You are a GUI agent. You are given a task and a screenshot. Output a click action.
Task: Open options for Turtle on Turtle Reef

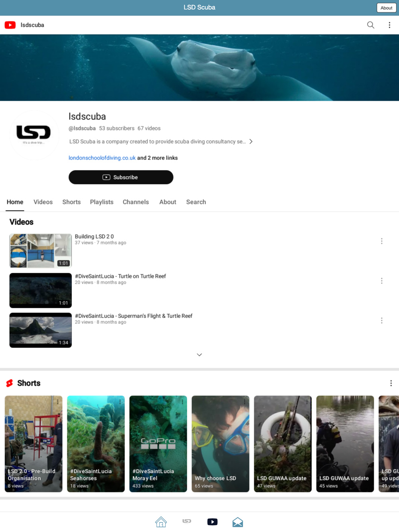tap(382, 281)
